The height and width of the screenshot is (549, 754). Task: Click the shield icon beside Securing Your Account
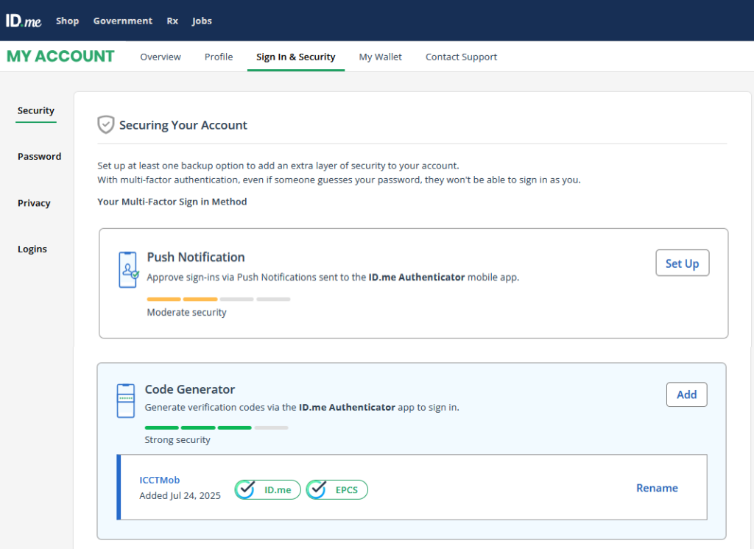click(106, 124)
